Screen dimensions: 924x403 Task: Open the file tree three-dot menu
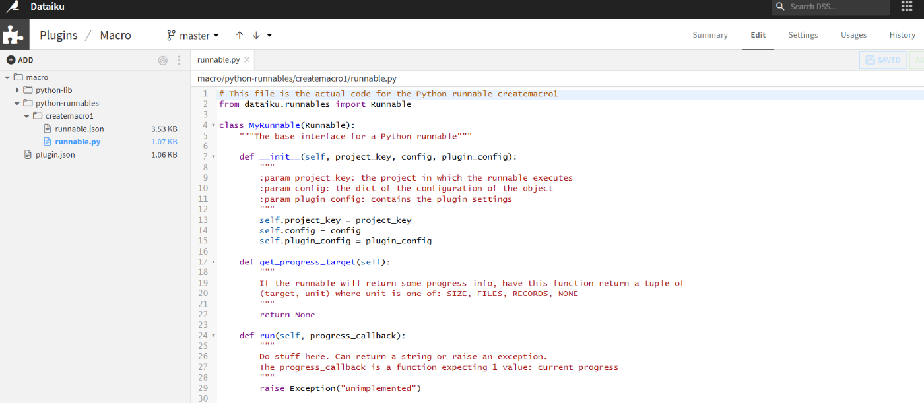pyautogui.click(x=179, y=60)
